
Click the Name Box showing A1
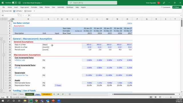tap(9, 15)
